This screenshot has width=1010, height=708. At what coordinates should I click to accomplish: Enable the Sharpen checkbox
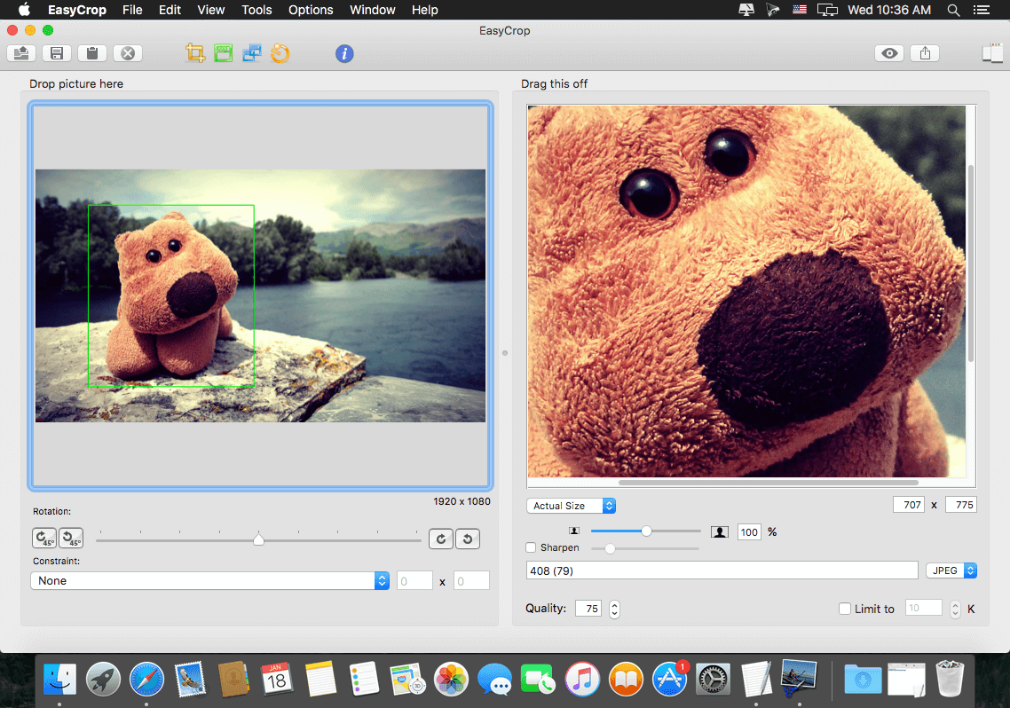(x=531, y=547)
